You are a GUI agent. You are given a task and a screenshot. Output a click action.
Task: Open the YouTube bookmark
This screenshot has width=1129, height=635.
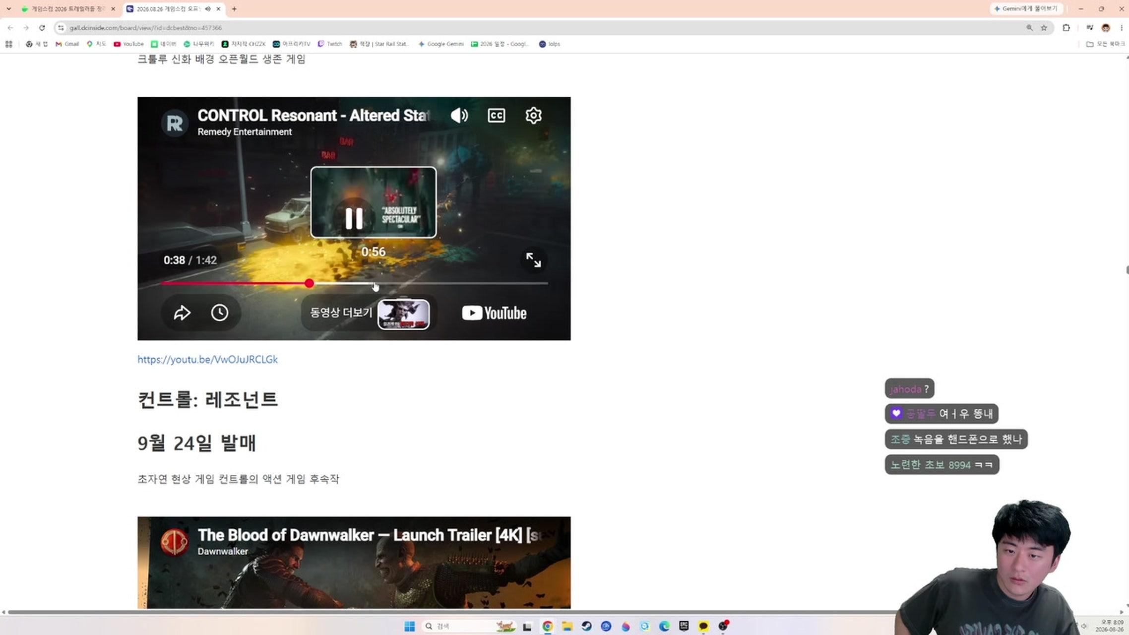(128, 44)
